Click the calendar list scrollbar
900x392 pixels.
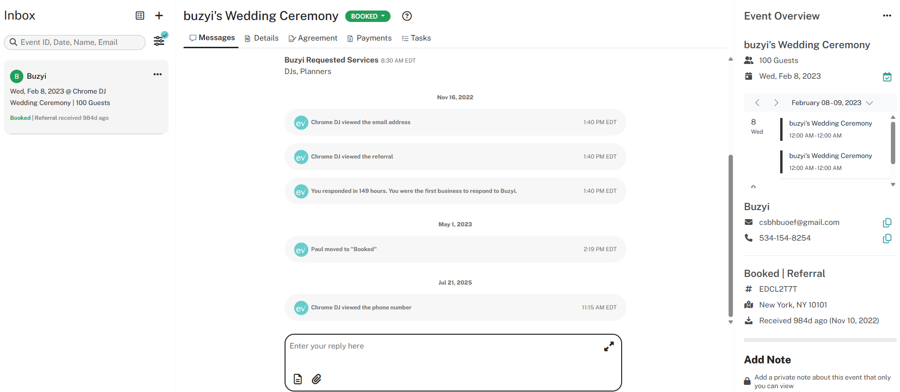coord(893,143)
